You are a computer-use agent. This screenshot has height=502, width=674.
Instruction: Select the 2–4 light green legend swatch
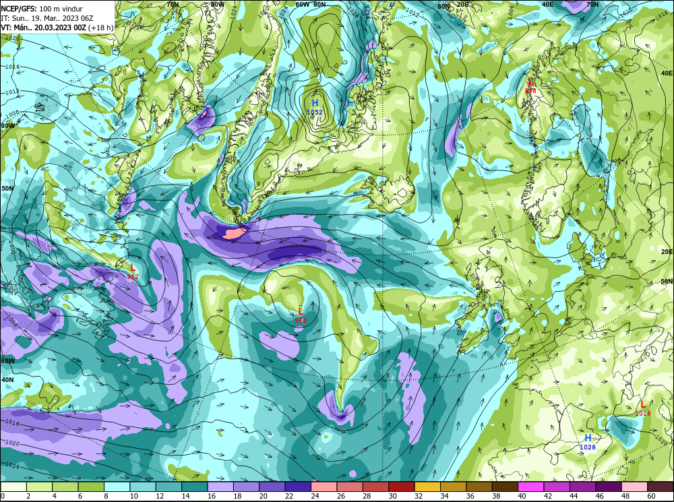coord(40,487)
